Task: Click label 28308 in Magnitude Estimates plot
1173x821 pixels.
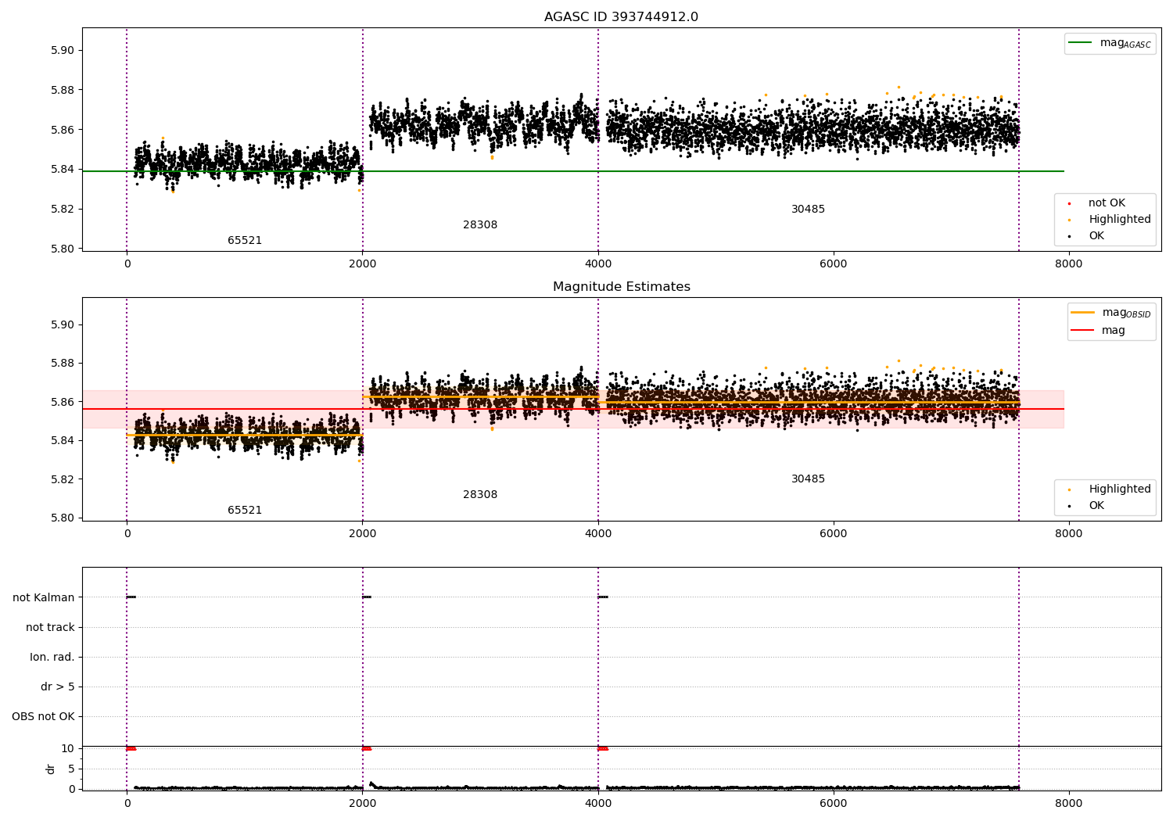Action: pos(480,495)
